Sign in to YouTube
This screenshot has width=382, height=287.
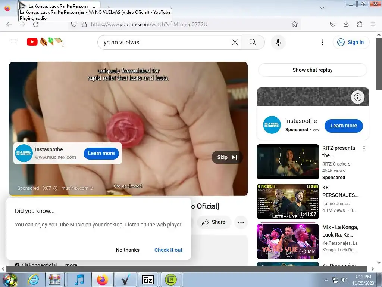tap(351, 42)
